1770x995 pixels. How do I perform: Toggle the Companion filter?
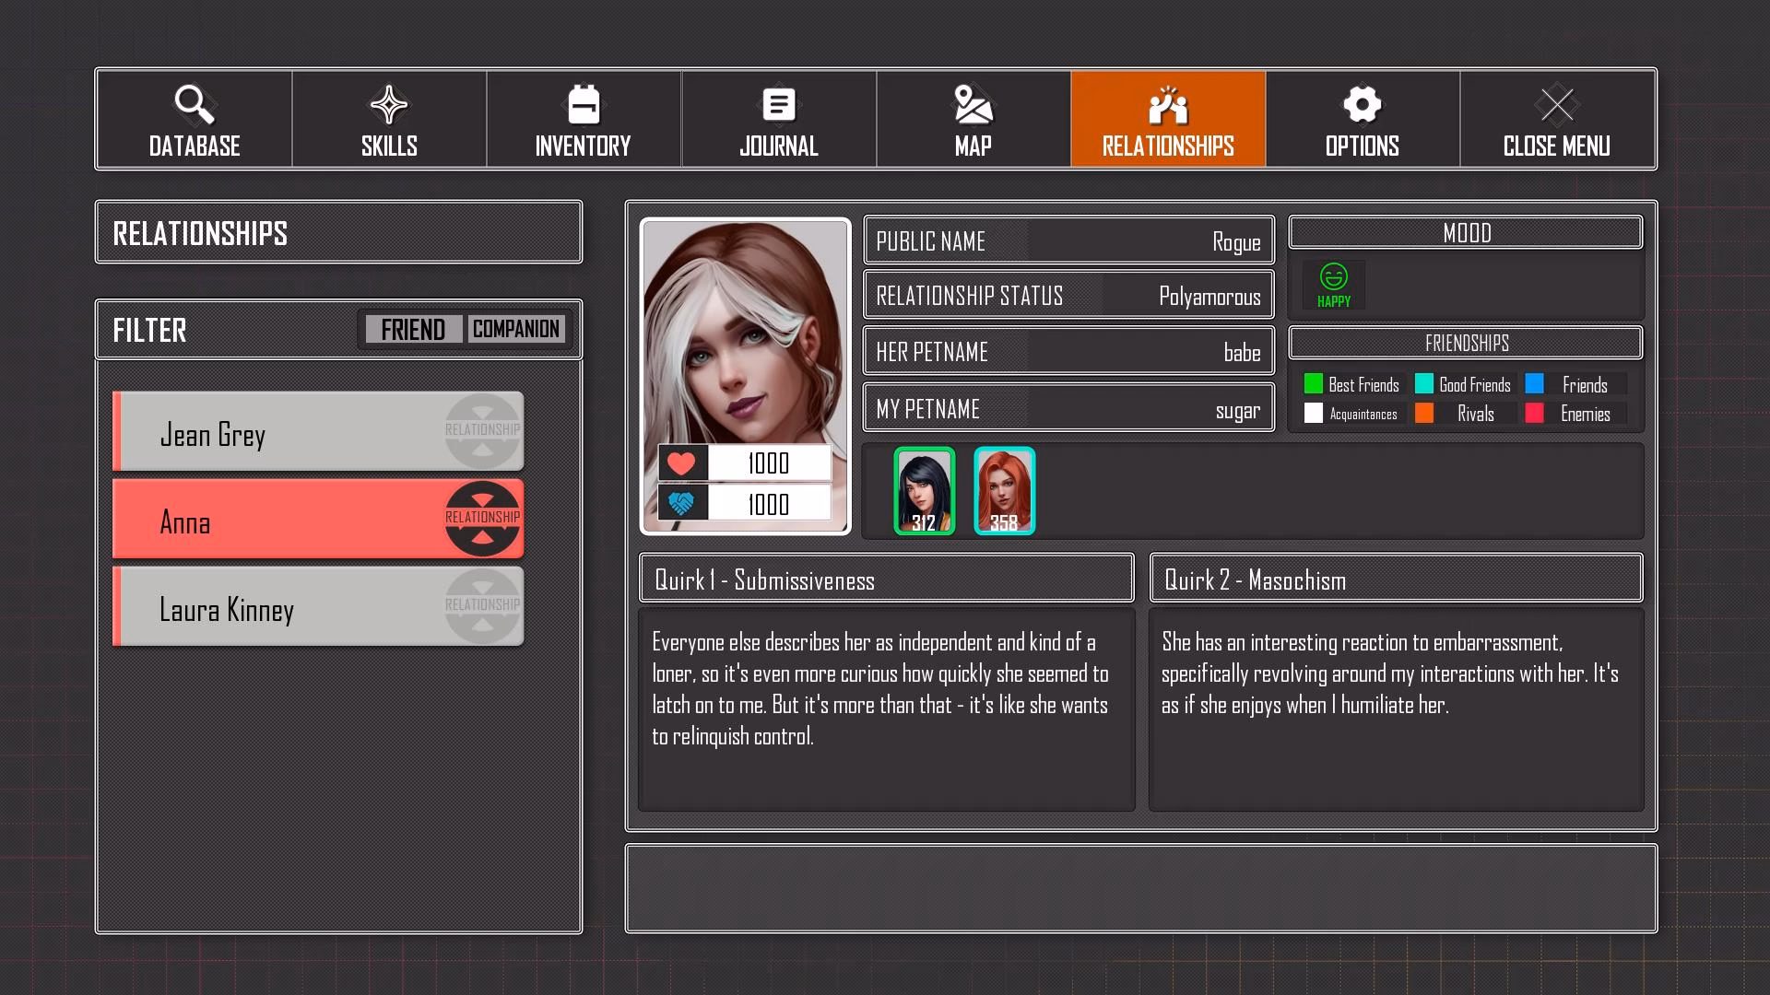[x=516, y=330]
